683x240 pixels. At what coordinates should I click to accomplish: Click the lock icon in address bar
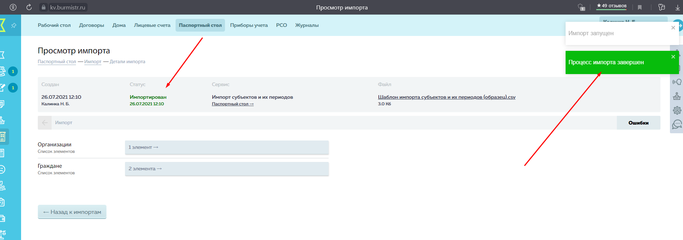(x=44, y=7)
